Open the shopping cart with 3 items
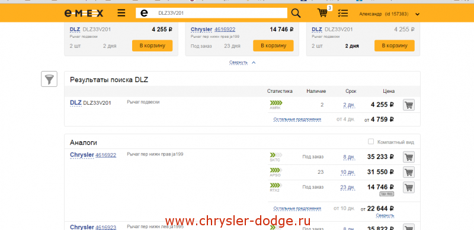 pyautogui.click(x=322, y=13)
